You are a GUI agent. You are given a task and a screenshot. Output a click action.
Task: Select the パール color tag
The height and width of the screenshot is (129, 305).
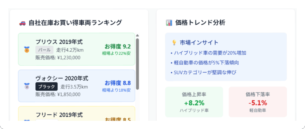[44, 50]
